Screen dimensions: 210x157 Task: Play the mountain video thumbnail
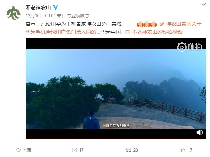tap(116, 89)
